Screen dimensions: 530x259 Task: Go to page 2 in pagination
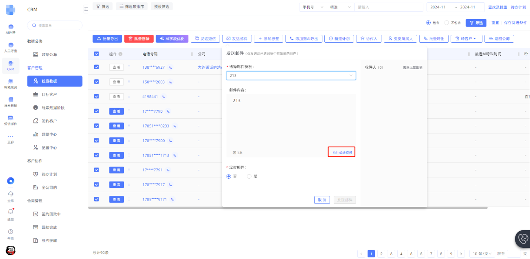coord(381,254)
